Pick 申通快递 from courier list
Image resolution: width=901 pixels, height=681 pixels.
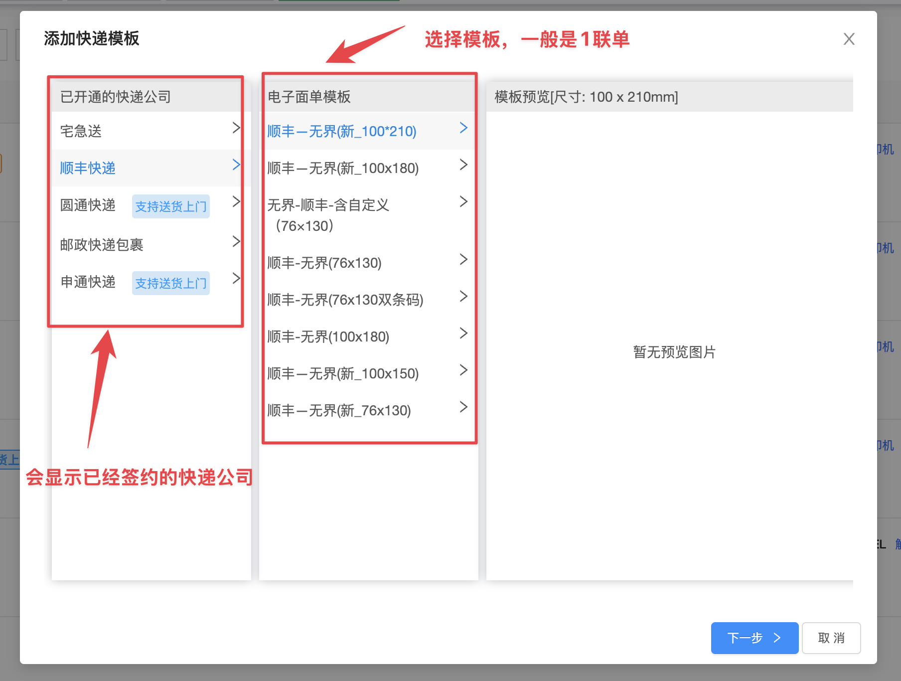88,282
